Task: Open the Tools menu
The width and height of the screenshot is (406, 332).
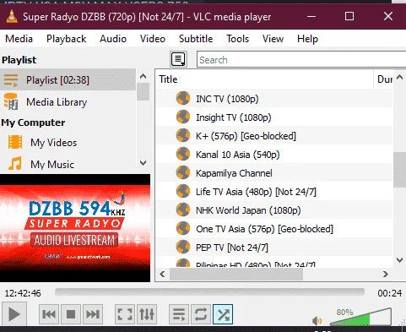Action: (x=238, y=39)
